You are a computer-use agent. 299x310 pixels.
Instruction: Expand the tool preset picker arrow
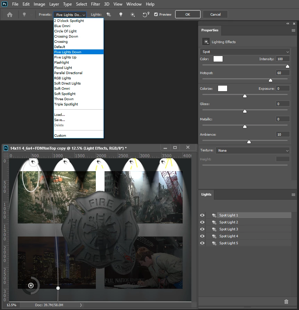click(x=31, y=15)
